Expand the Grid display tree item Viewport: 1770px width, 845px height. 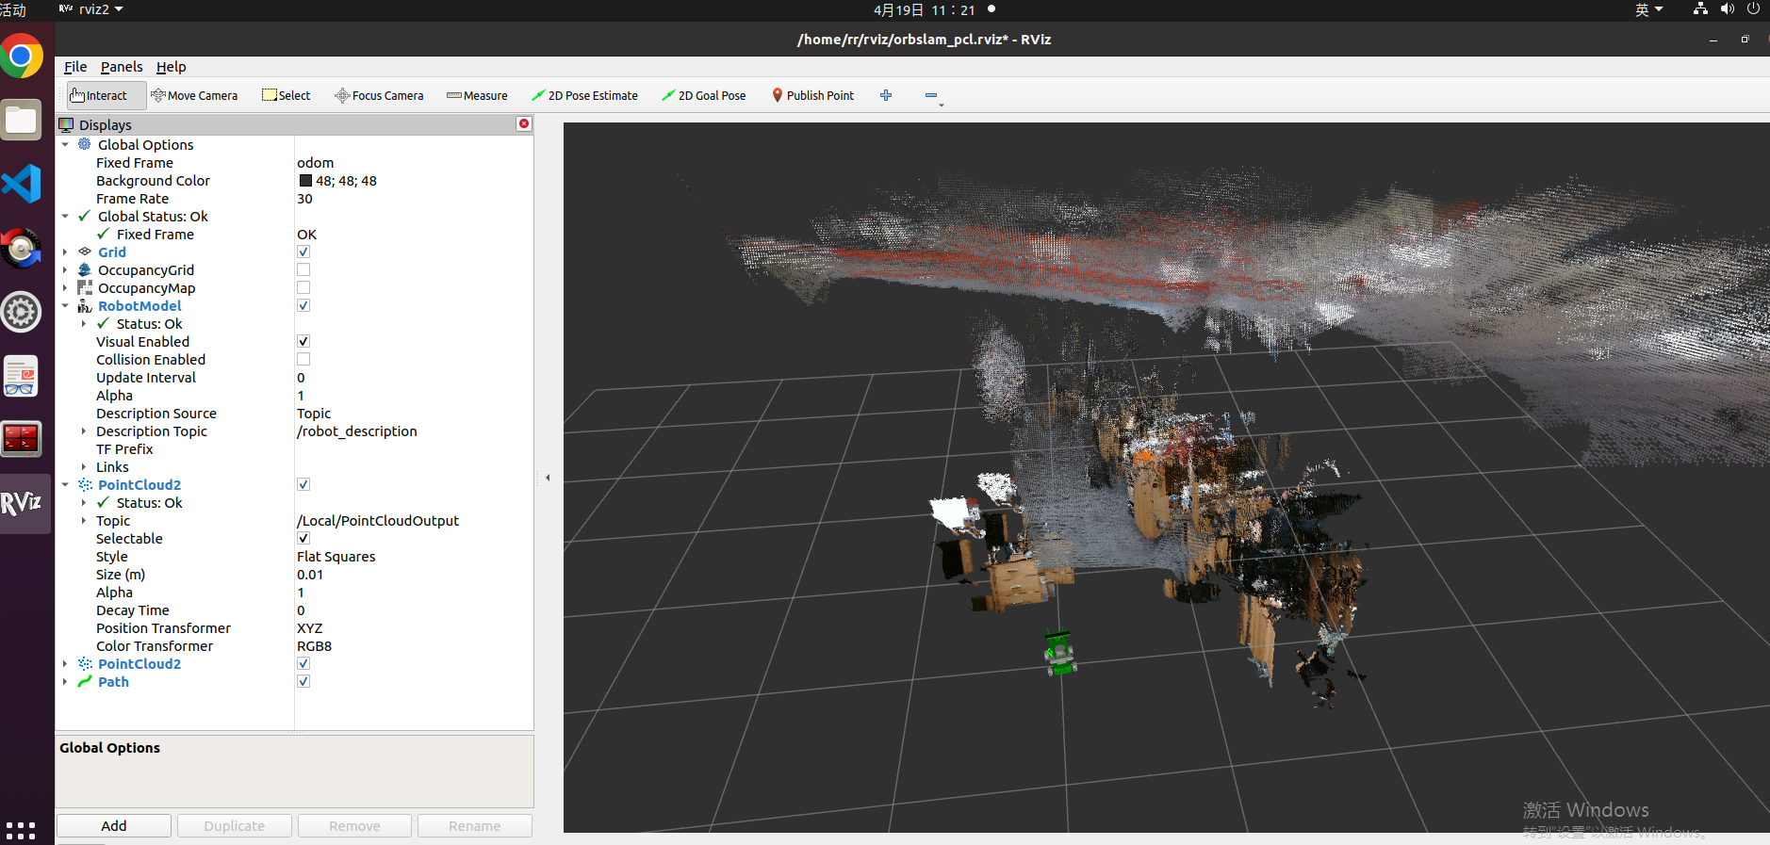click(65, 252)
